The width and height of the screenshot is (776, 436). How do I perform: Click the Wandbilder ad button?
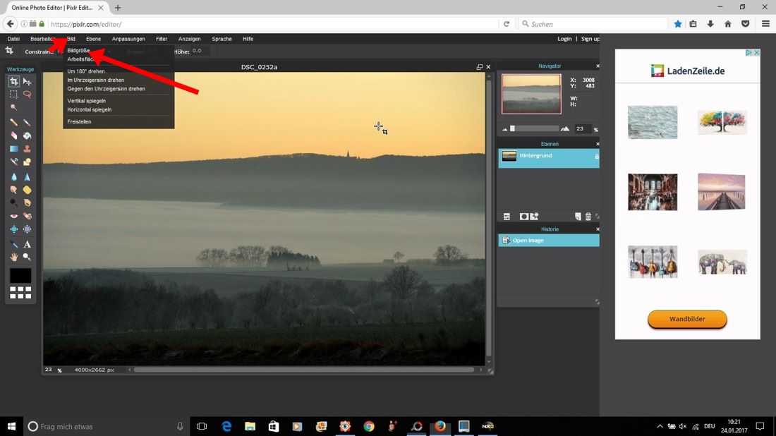pyautogui.click(x=687, y=319)
